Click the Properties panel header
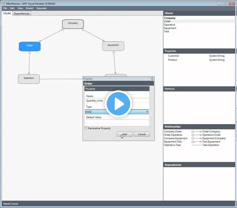Image resolution: width=237 pixels, height=208 pixels. click(199, 51)
